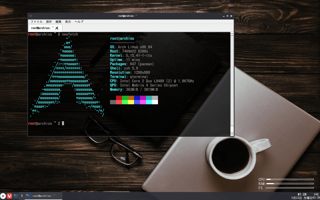This screenshot has width=320, height=200.
Task: Open the 表示 menu
Action: [x=68, y=22]
